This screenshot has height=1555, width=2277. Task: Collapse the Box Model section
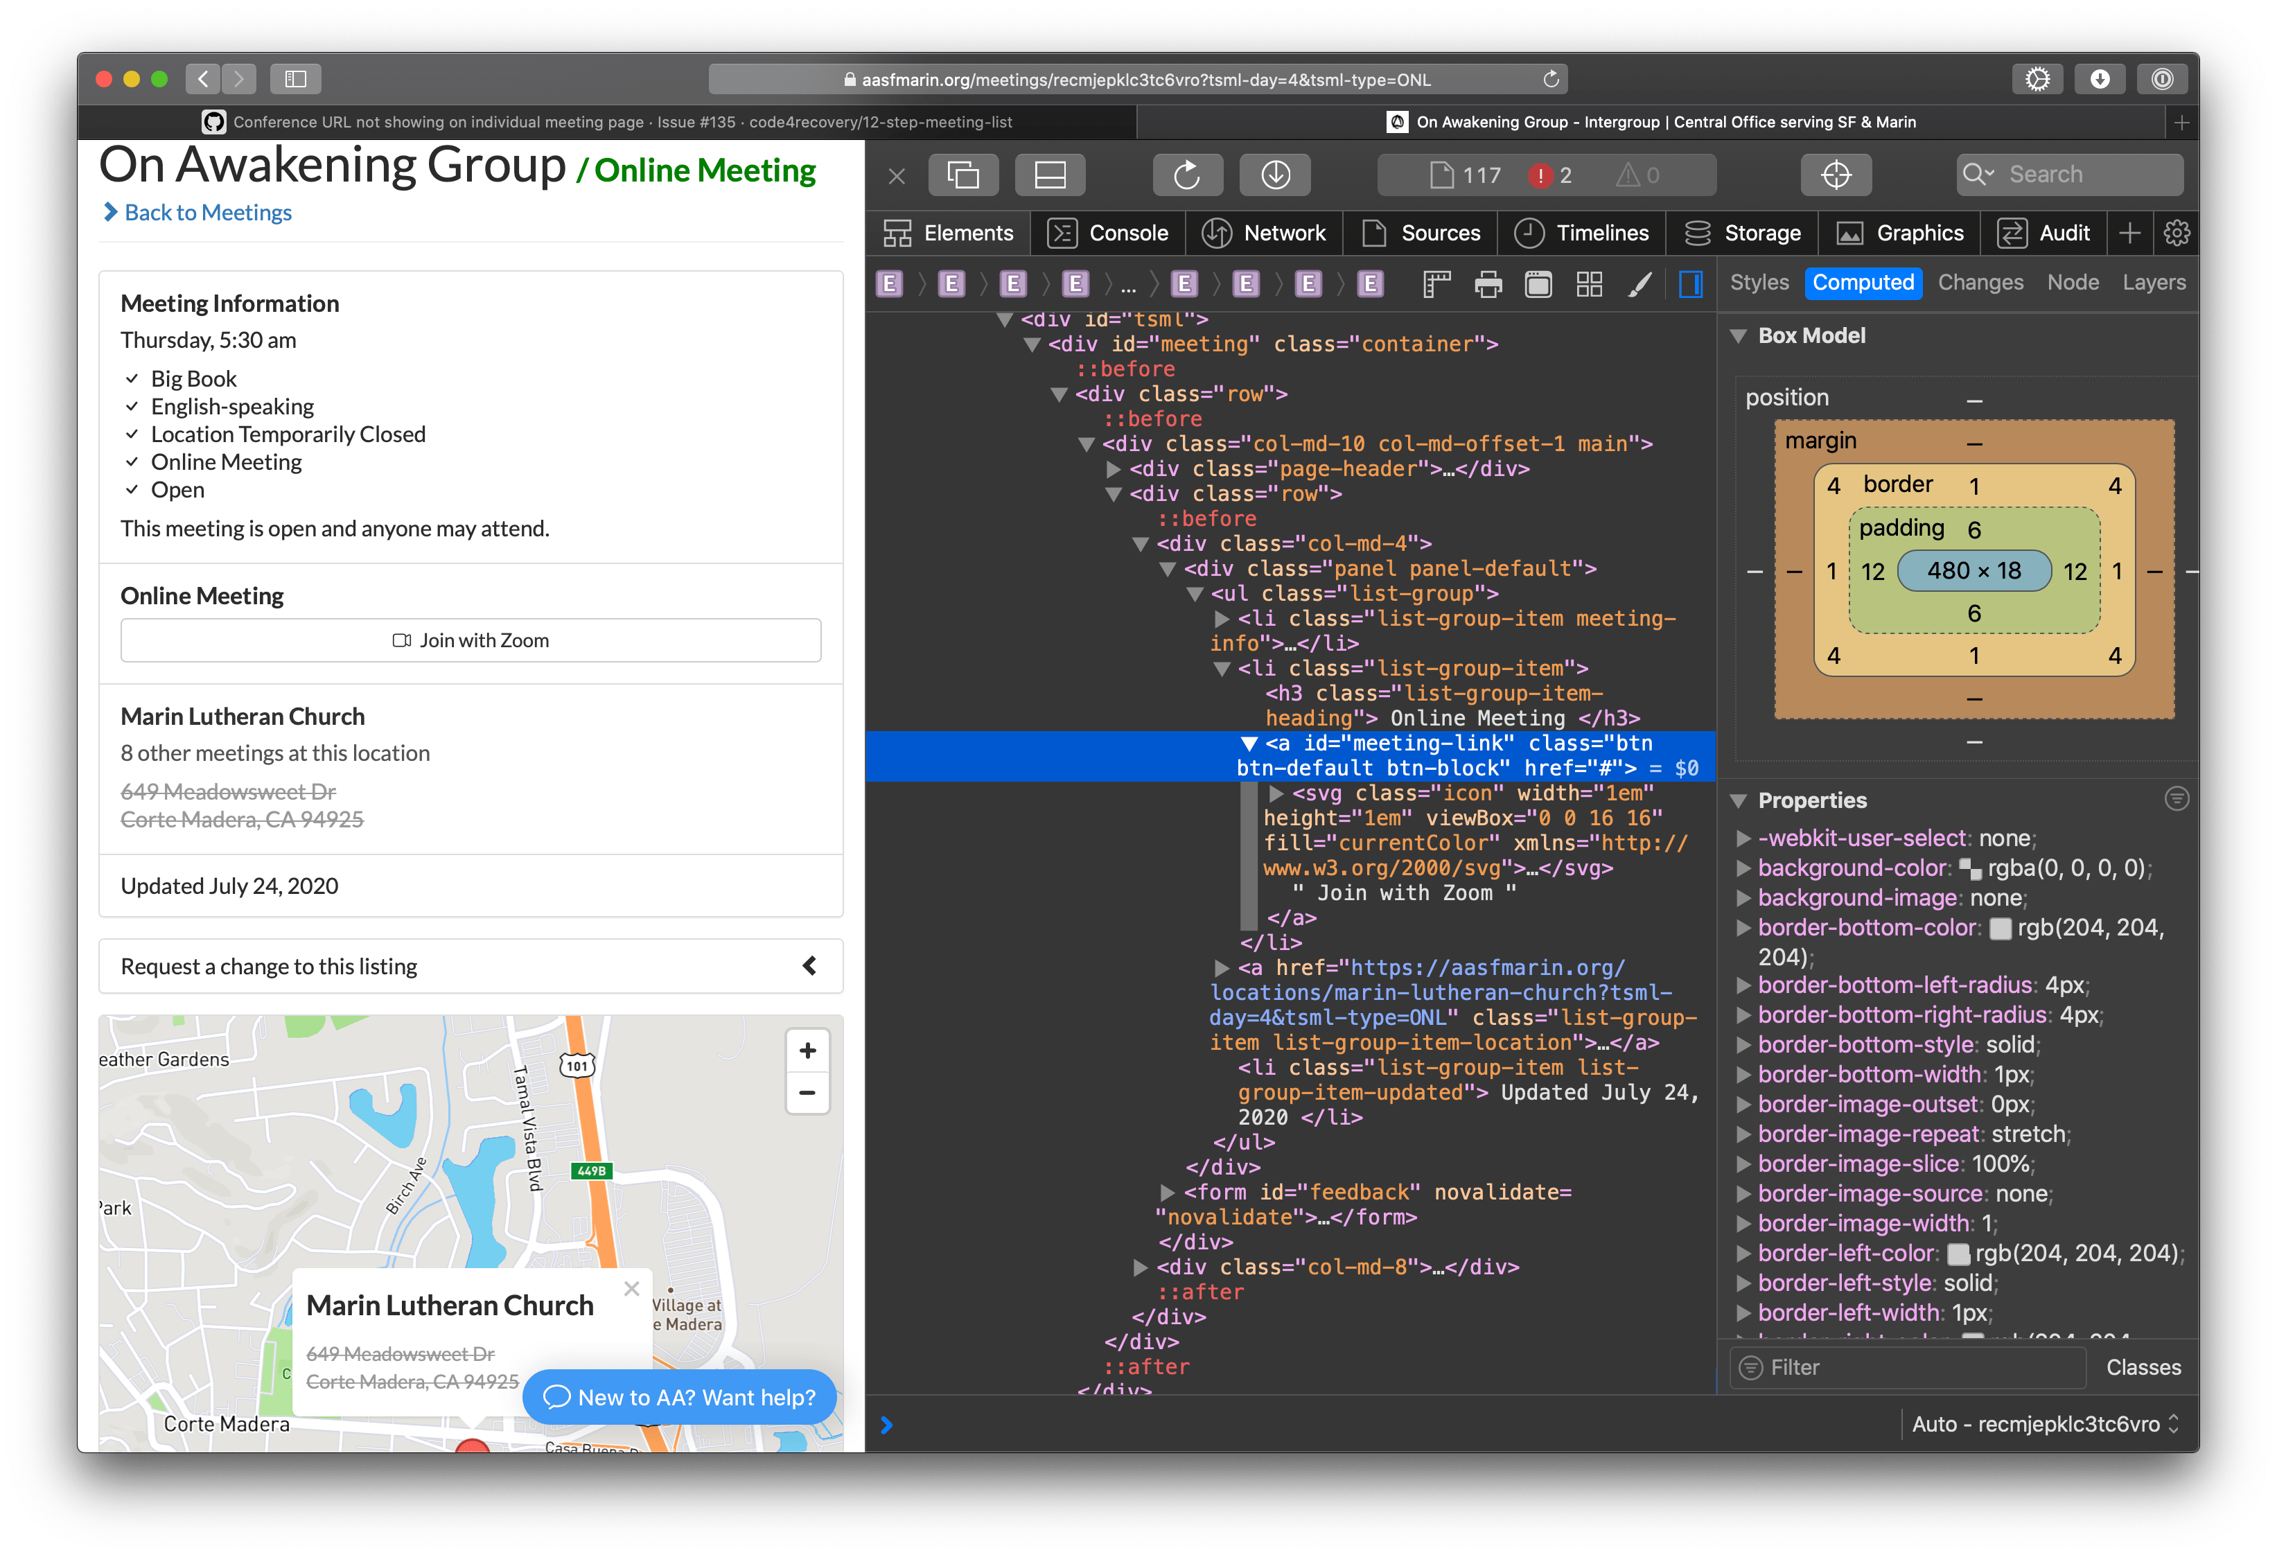click(x=1739, y=336)
